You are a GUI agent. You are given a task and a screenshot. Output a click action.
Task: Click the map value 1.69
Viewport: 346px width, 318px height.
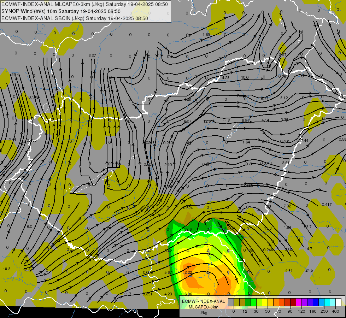(x=206, y=35)
